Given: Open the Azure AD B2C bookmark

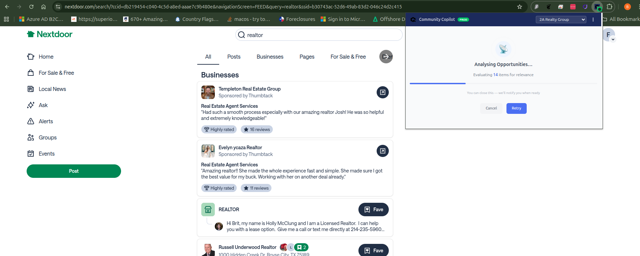Looking at the screenshot, I should (x=41, y=19).
